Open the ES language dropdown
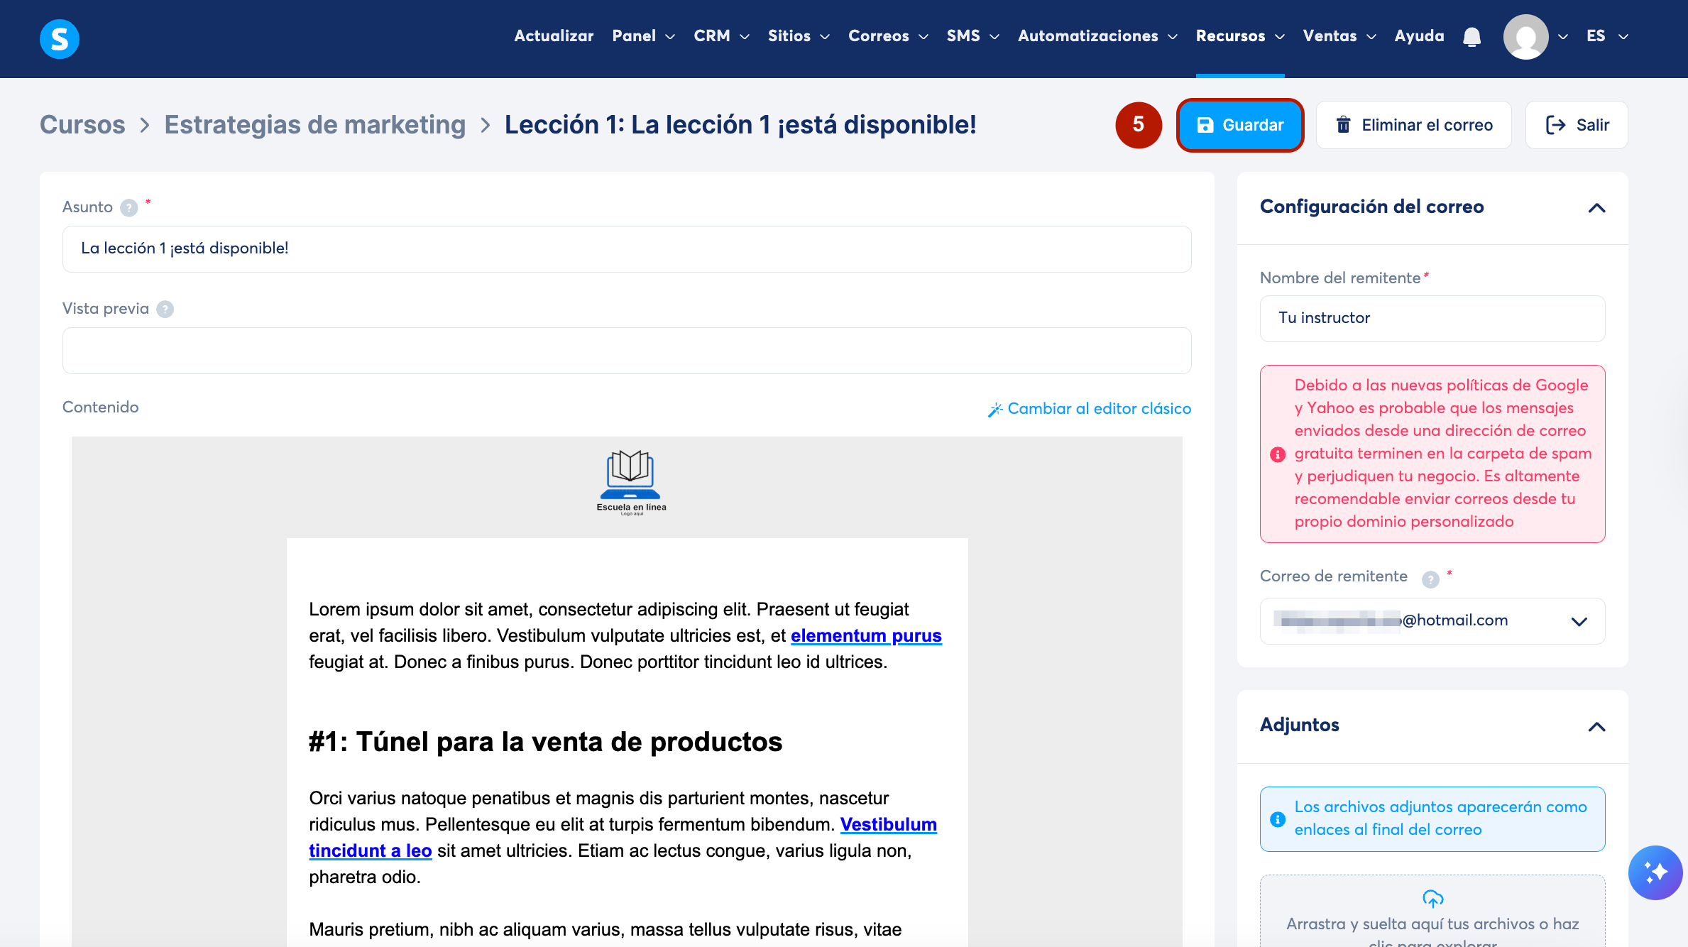 pos(1607,36)
